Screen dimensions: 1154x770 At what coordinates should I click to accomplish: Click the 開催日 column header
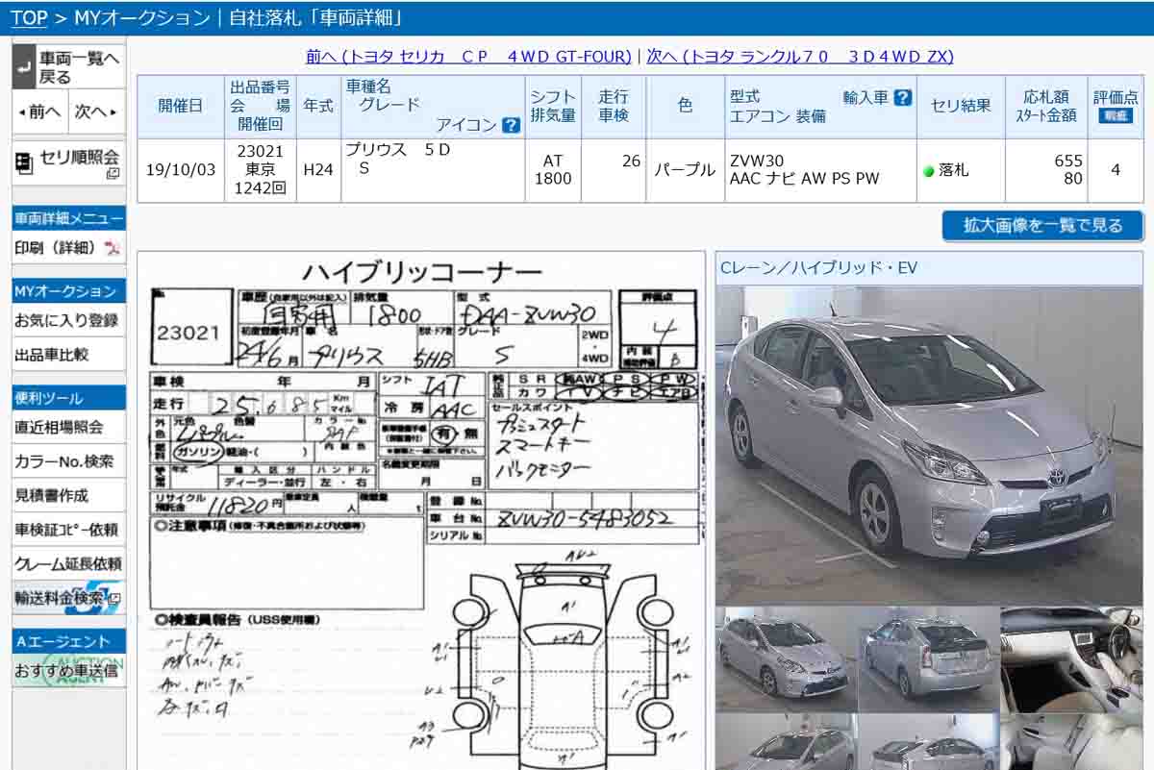pyautogui.click(x=181, y=107)
